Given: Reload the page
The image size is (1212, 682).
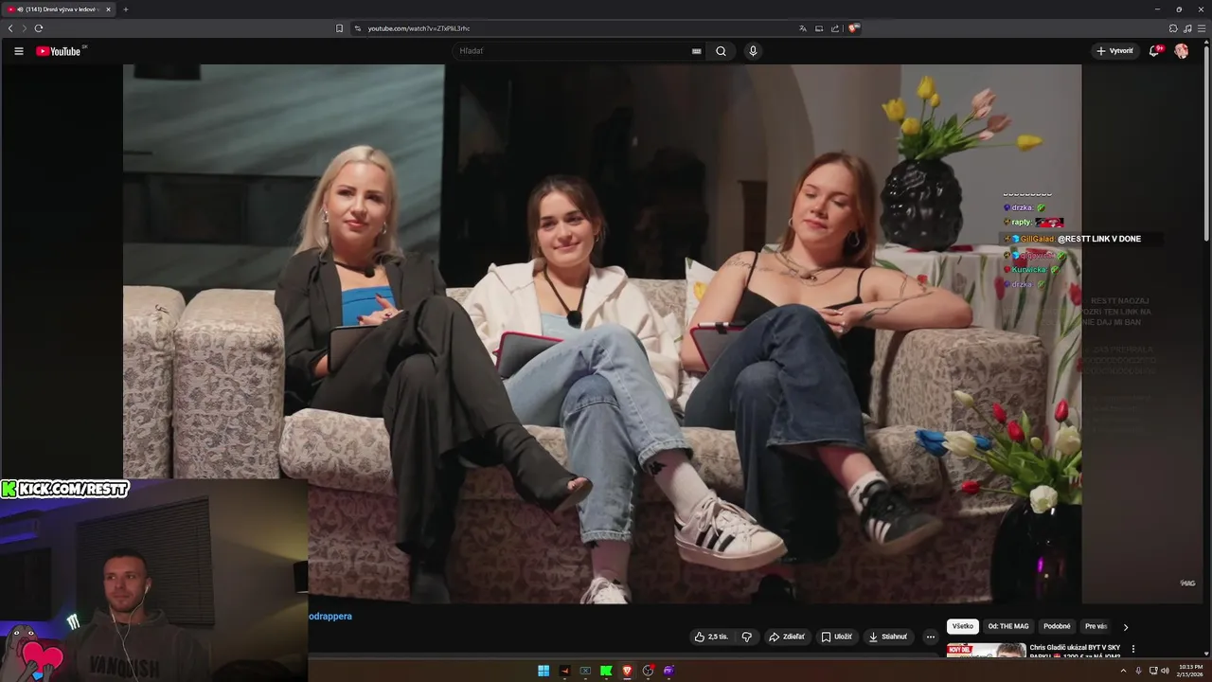Looking at the screenshot, I should 39,28.
